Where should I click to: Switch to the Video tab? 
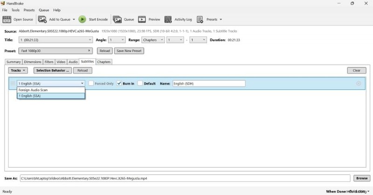pos(61,62)
